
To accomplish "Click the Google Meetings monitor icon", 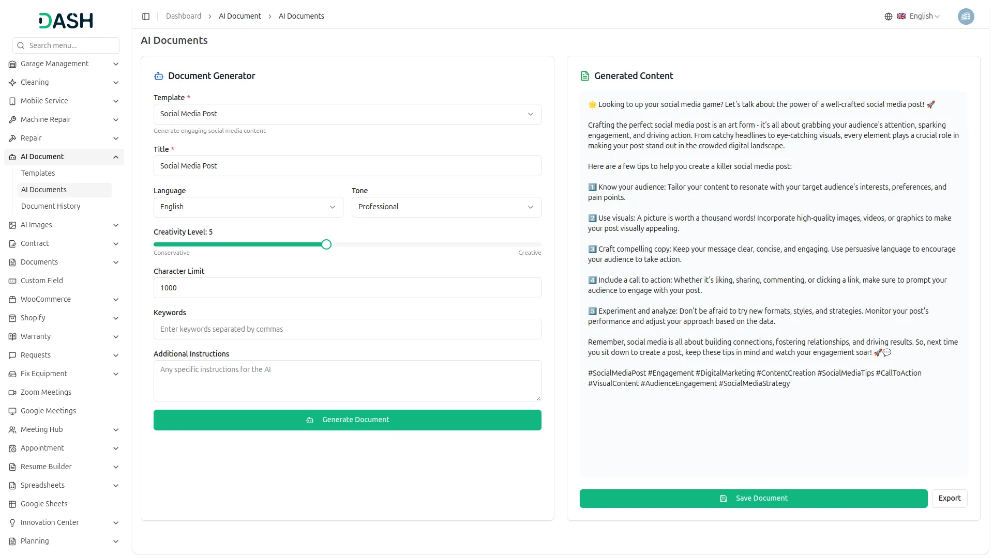I will (x=12, y=411).
